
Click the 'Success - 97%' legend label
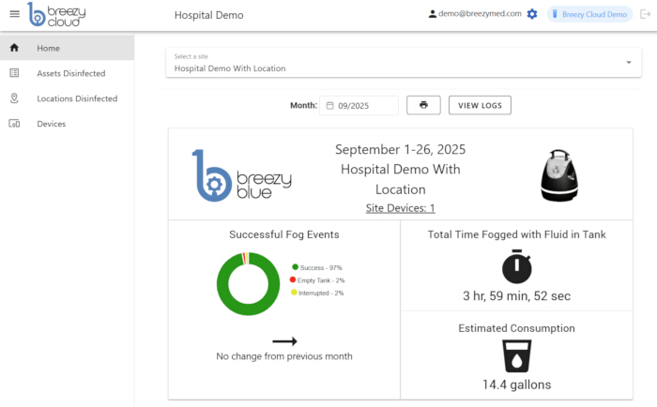pos(321,267)
